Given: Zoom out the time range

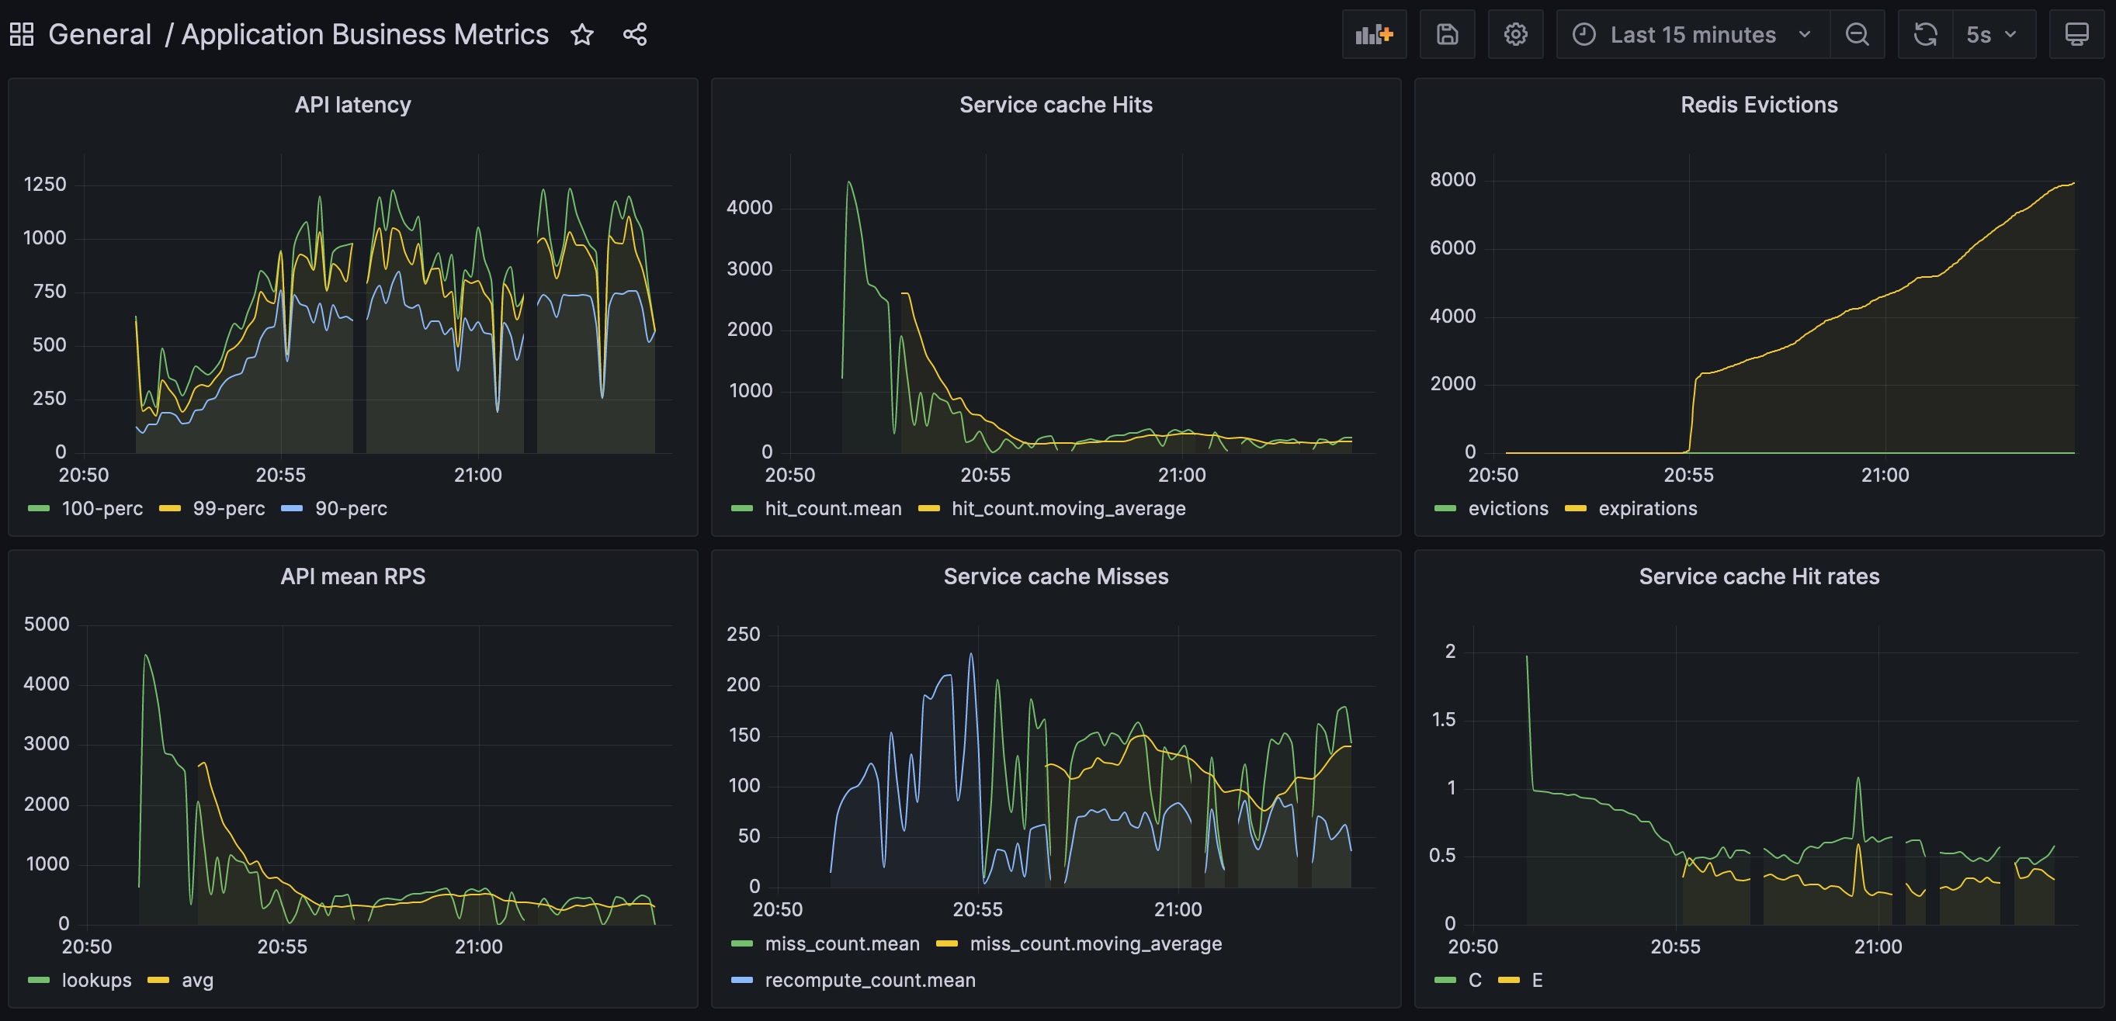Looking at the screenshot, I should pos(1857,34).
